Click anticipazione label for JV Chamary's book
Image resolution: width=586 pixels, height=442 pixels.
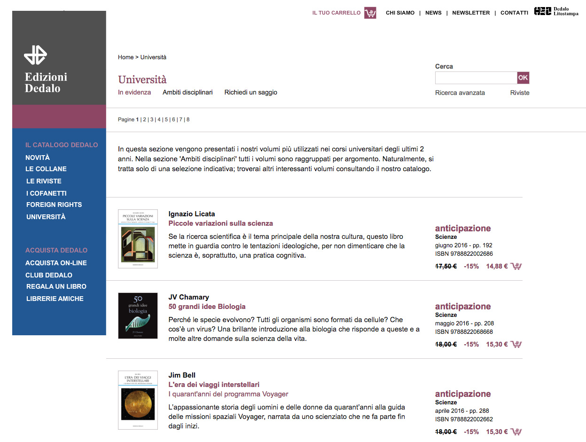click(463, 307)
